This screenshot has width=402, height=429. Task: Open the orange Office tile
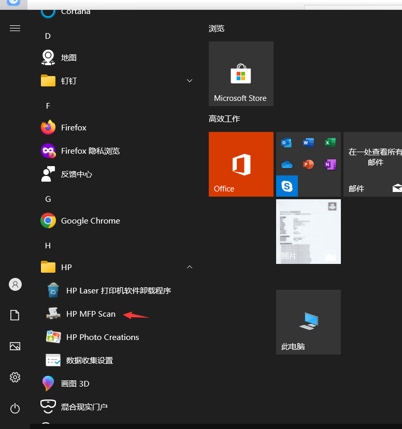241,164
